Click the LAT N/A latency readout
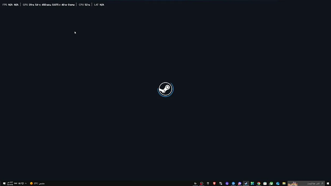Screen dimensions: 331x186 [x=99, y=5]
